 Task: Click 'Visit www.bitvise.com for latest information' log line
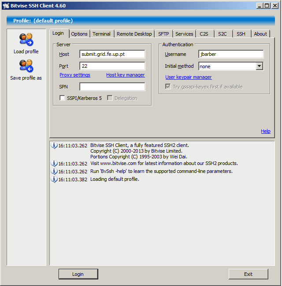pyautogui.click(x=164, y=163)
